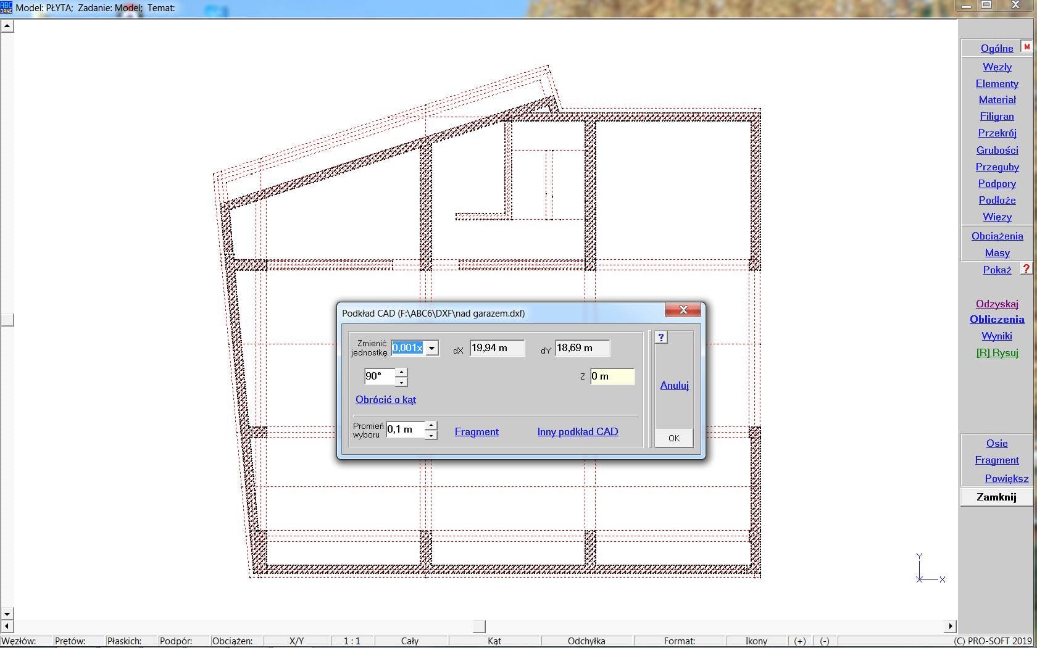Viewport: 1037px width, 648px height.
Task: Open the Zmienić jednostkę dropdown
Action: coord(432,348)
